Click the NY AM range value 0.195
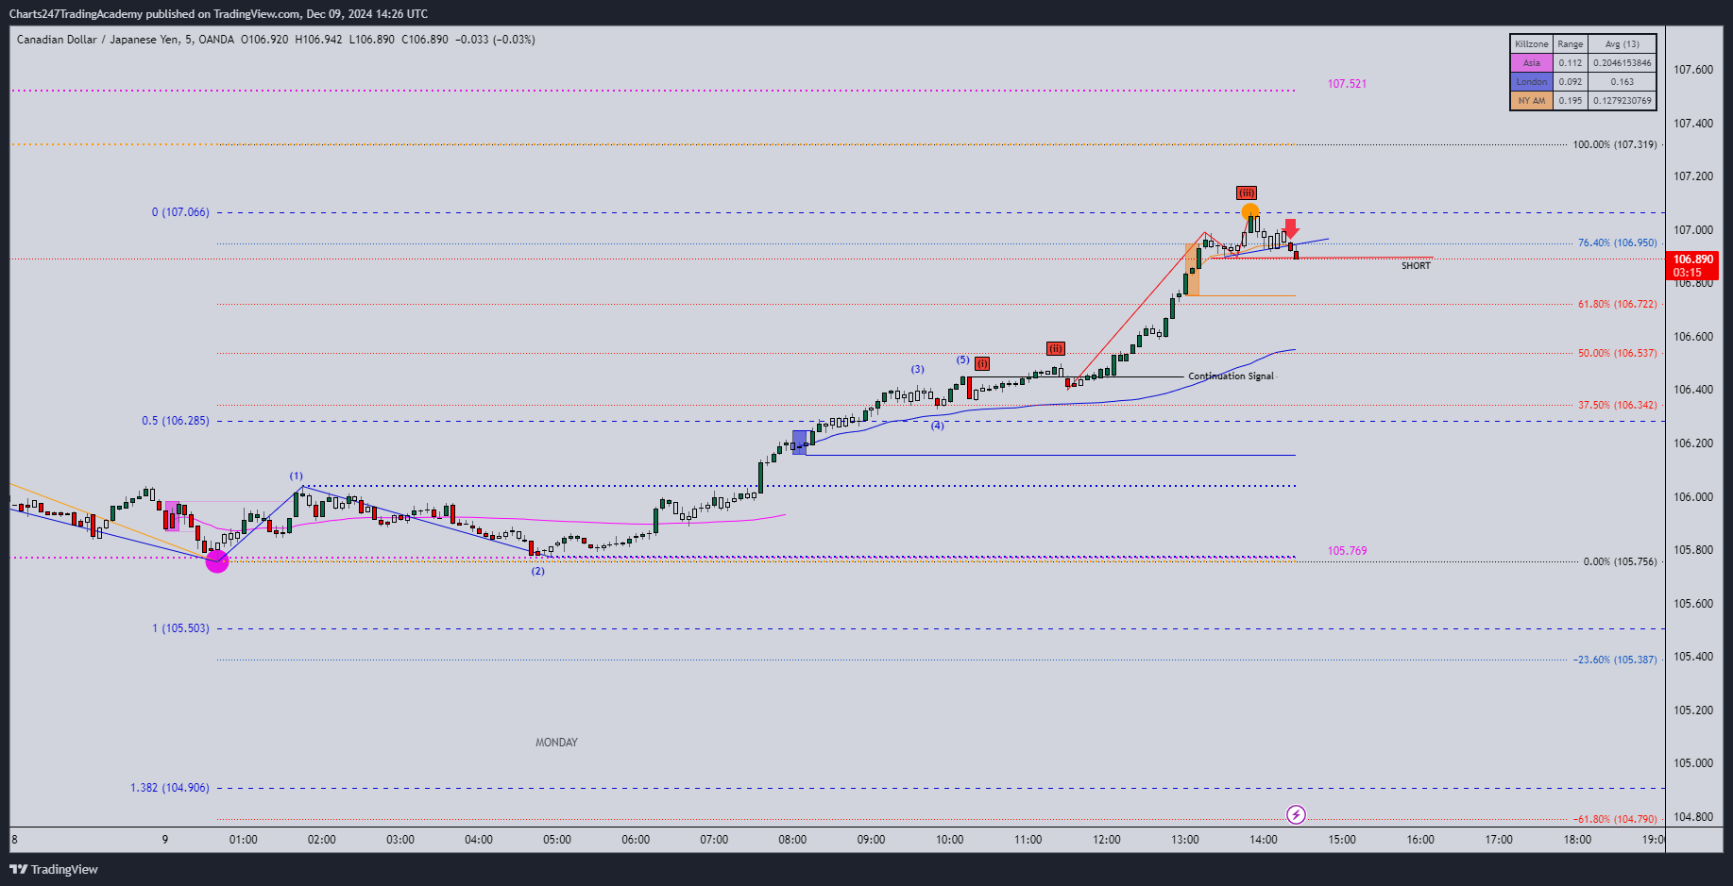 pyautogui.click(x=1571, y=101)
